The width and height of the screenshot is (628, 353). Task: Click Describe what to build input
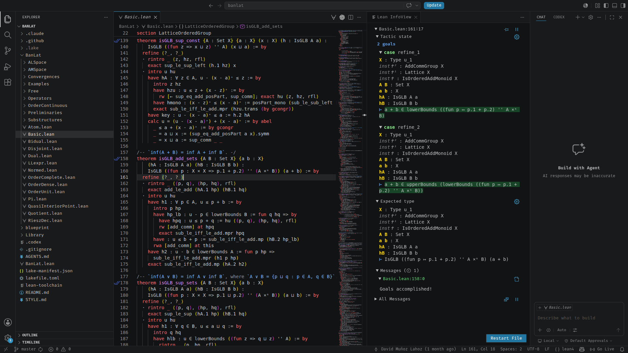(x=579, y=318)
